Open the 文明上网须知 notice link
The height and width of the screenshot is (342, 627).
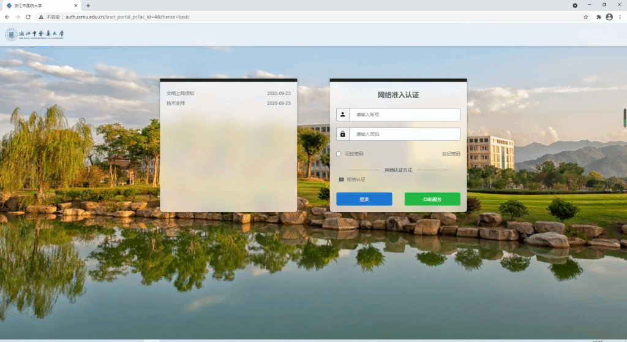180,94
